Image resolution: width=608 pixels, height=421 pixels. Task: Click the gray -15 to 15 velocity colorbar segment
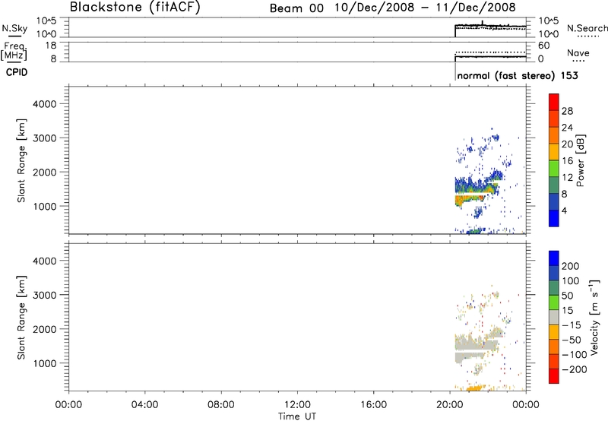click(554, 317)
